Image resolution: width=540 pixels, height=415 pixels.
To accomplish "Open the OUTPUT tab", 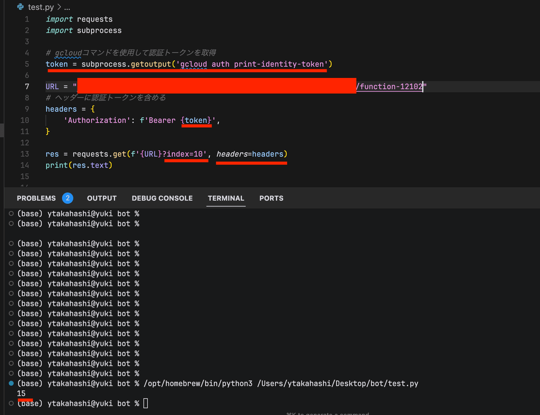I will [102, 198].
